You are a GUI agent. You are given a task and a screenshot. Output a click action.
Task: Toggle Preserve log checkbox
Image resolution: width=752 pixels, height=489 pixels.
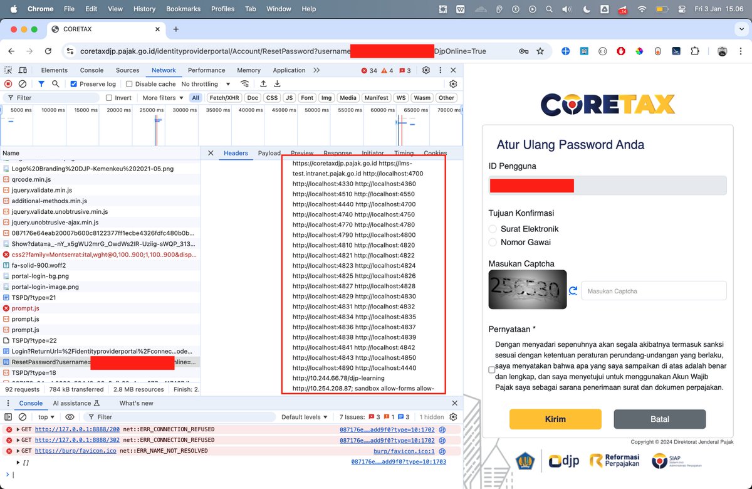74,84
